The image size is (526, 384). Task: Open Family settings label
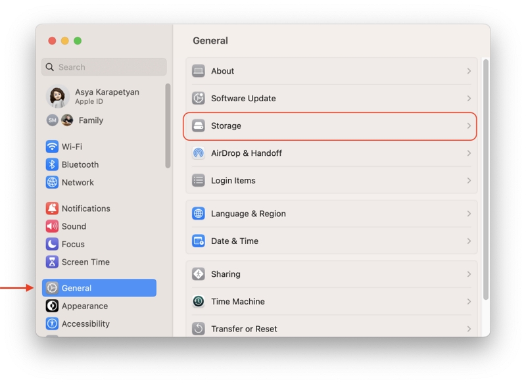point(91,120)
